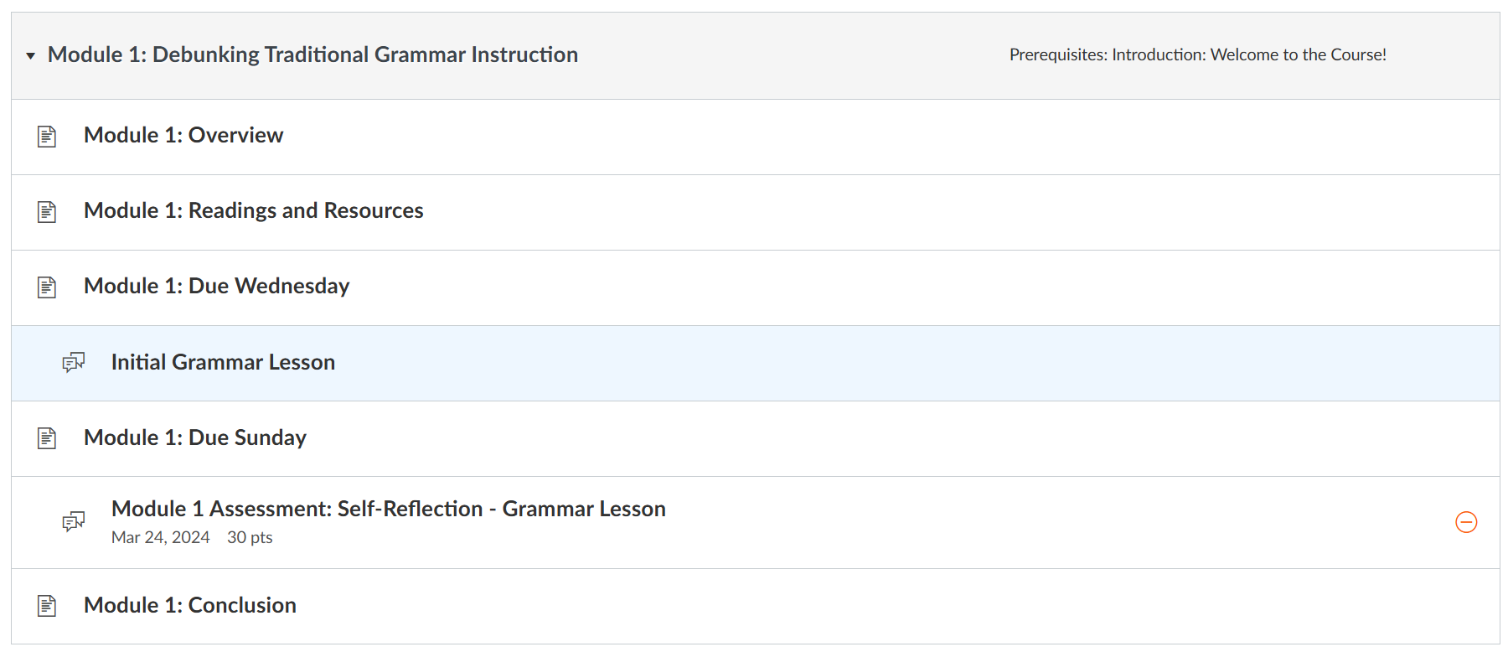
Task: Click the page icon beside Module 1: Overview
Action: coord(47,137)
